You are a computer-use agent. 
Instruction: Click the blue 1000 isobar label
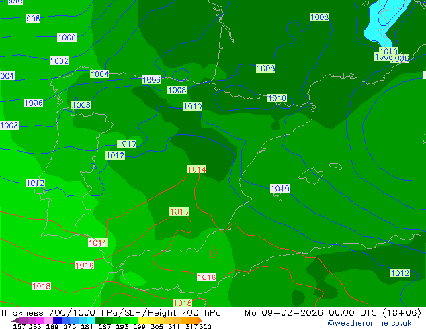click(67, 37)
